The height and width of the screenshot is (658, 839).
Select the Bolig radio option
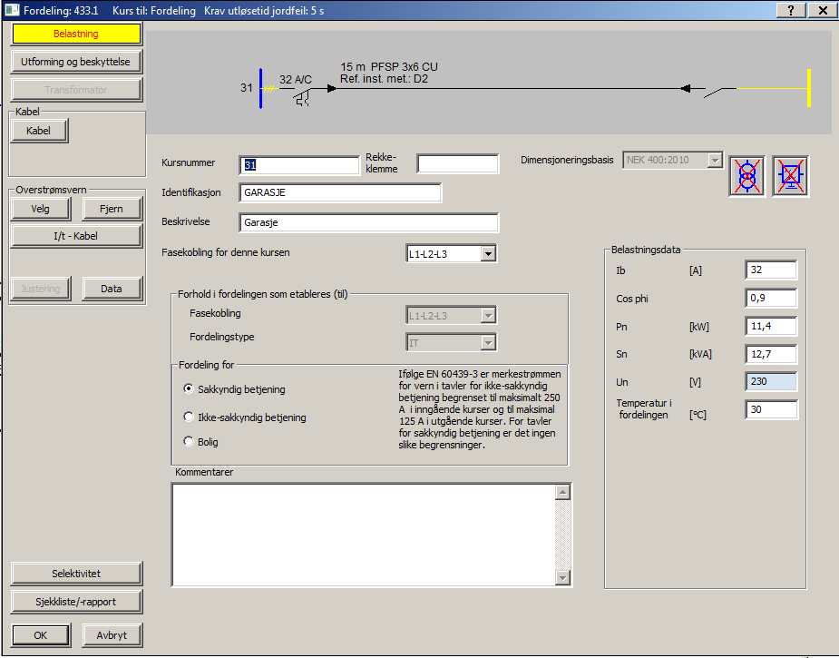click(x=189, y=441)
